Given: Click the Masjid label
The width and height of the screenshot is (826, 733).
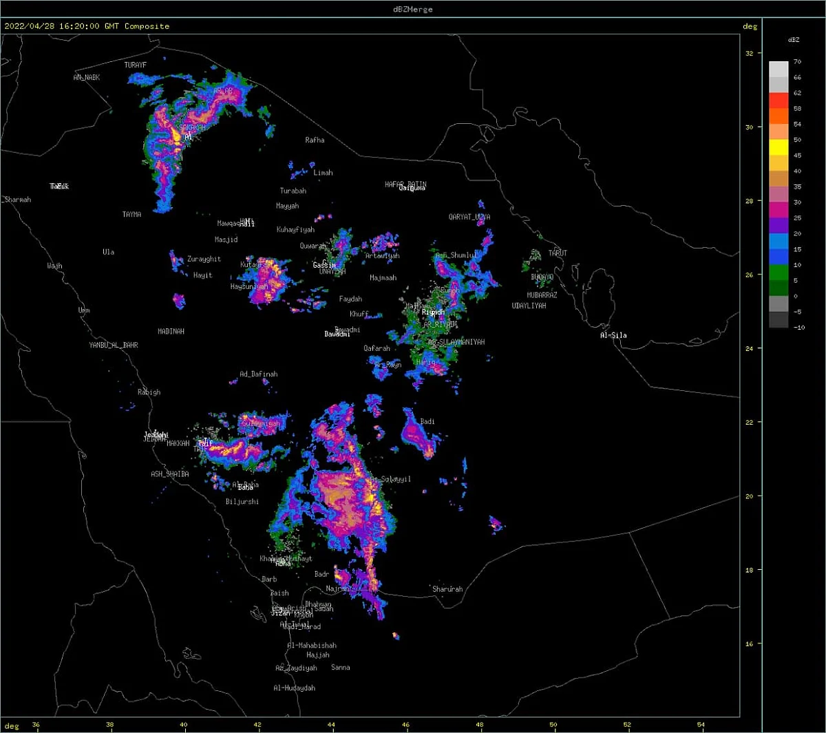Looking at the screenshot, I should tap(226, 240).
